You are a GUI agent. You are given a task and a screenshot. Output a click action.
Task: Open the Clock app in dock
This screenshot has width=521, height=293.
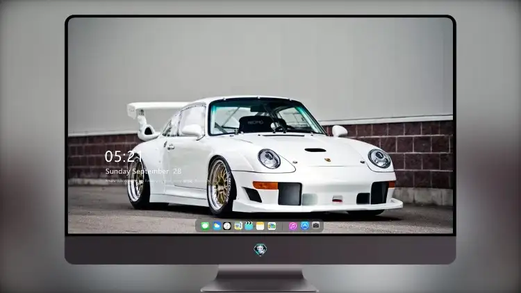click(x=227, y=226)
